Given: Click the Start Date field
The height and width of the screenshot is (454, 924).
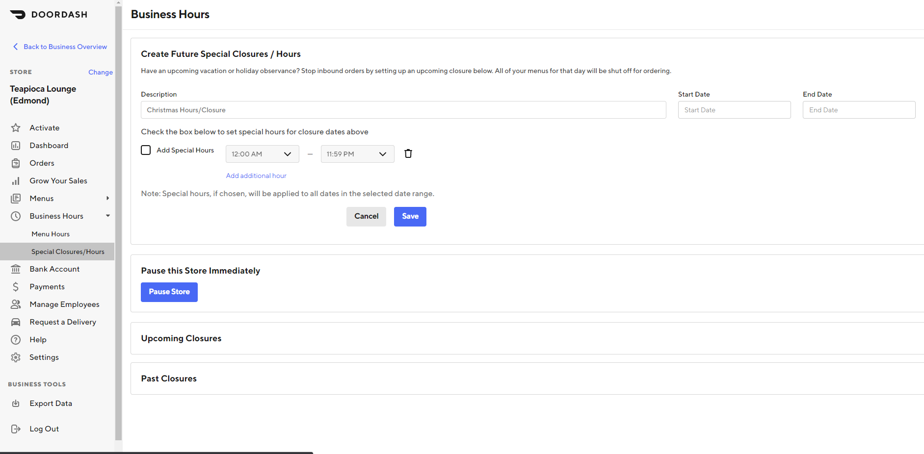Looking at the screenshot, I should pos(735,110).
